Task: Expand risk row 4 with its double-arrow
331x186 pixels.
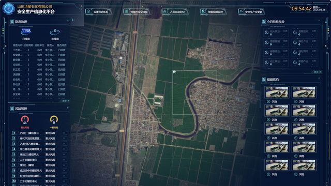Action: 64,149
